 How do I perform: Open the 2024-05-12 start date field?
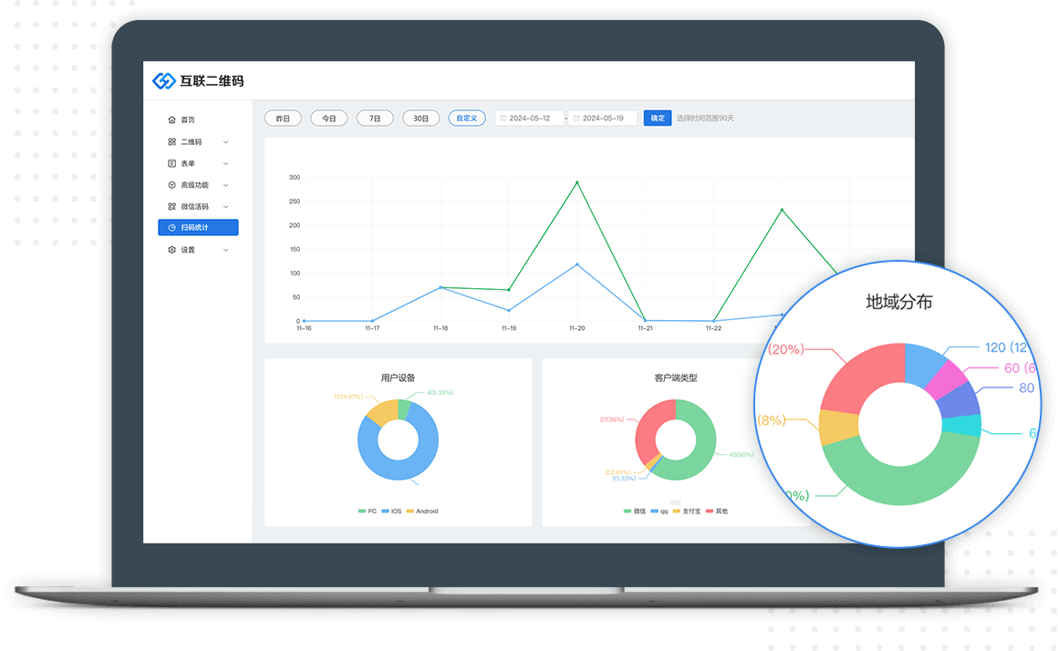(x=529, y=119)
